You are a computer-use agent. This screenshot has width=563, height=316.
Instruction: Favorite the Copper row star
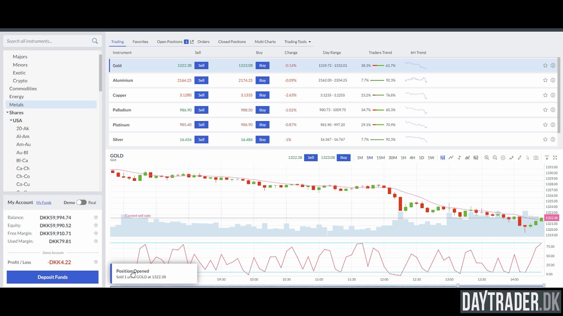coord(545,95)
